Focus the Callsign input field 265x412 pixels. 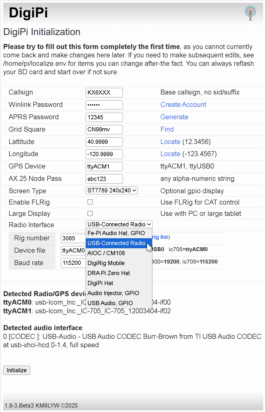tap(104, 92)
